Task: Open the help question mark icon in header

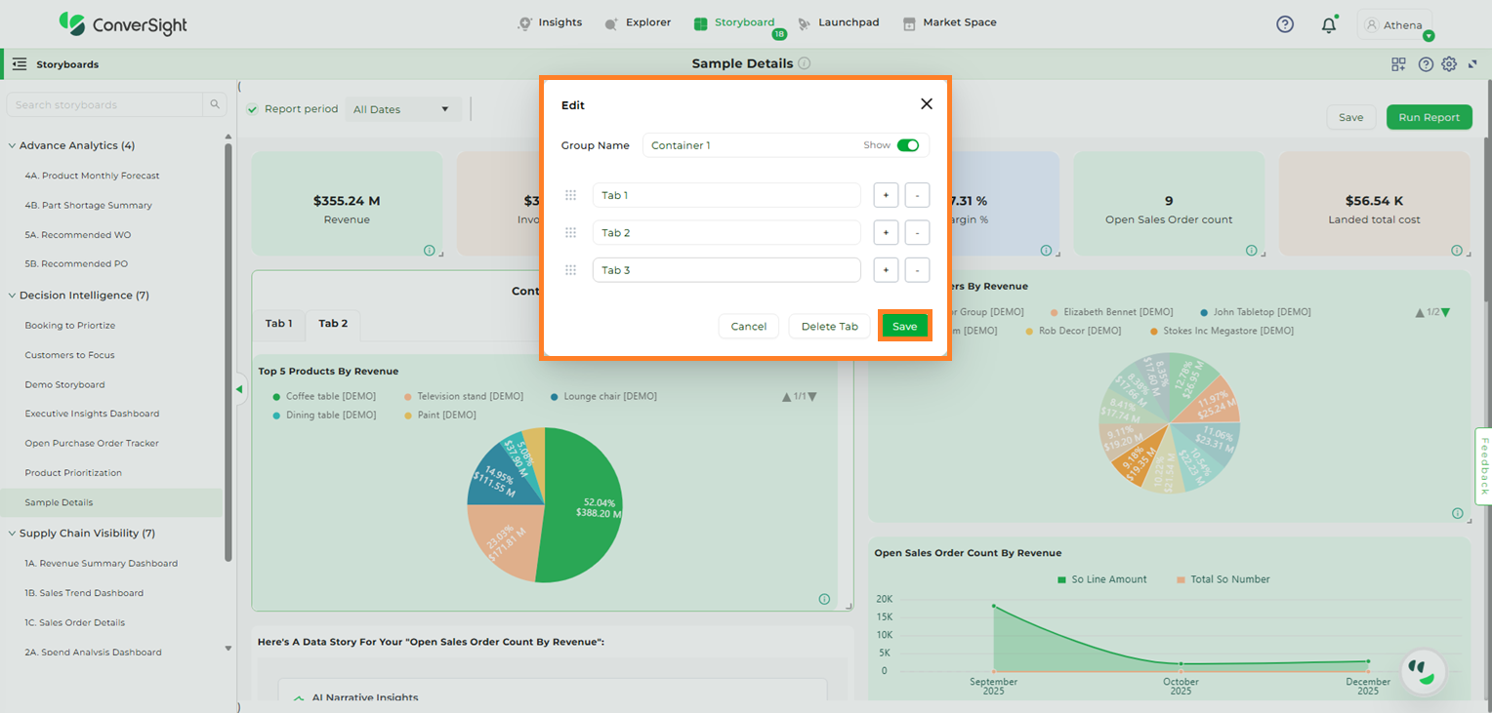Action: [1285, 24]
